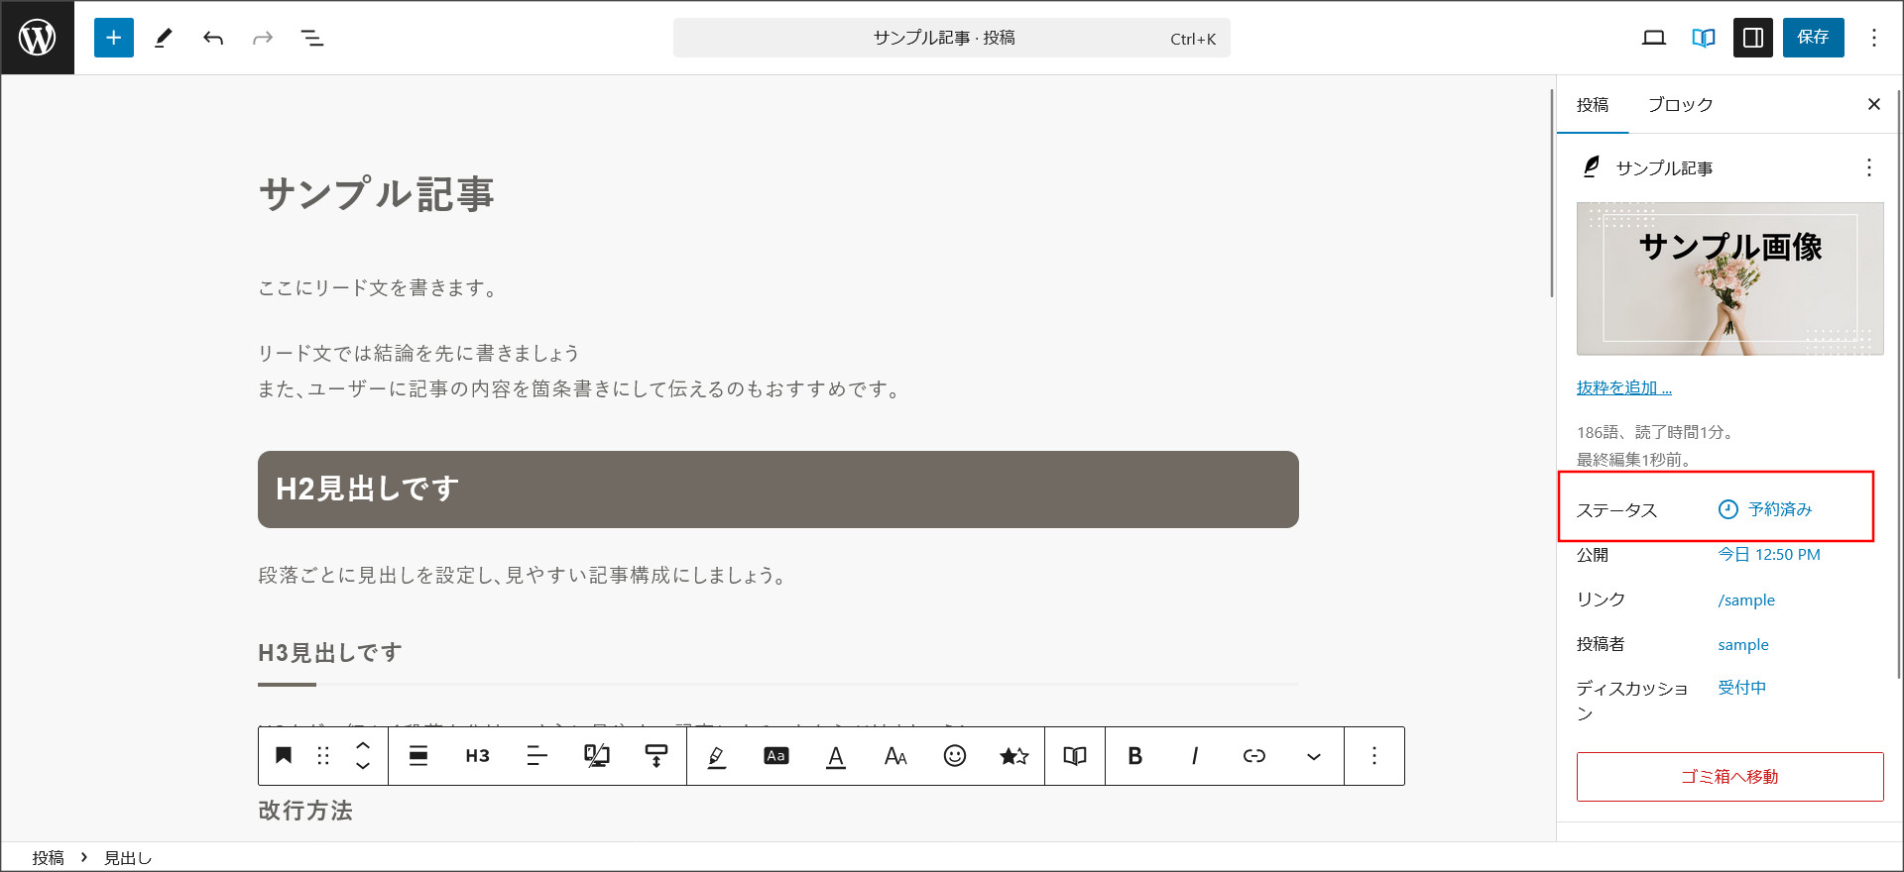1904x872 pixels.
Task: Click the blue block inserter plus button
Action: pos(114,38)
